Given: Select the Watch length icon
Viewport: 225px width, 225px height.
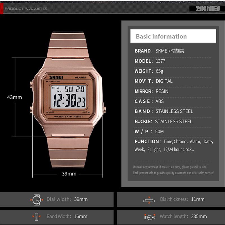Looking at the screenshot, I should click(149, 217).
